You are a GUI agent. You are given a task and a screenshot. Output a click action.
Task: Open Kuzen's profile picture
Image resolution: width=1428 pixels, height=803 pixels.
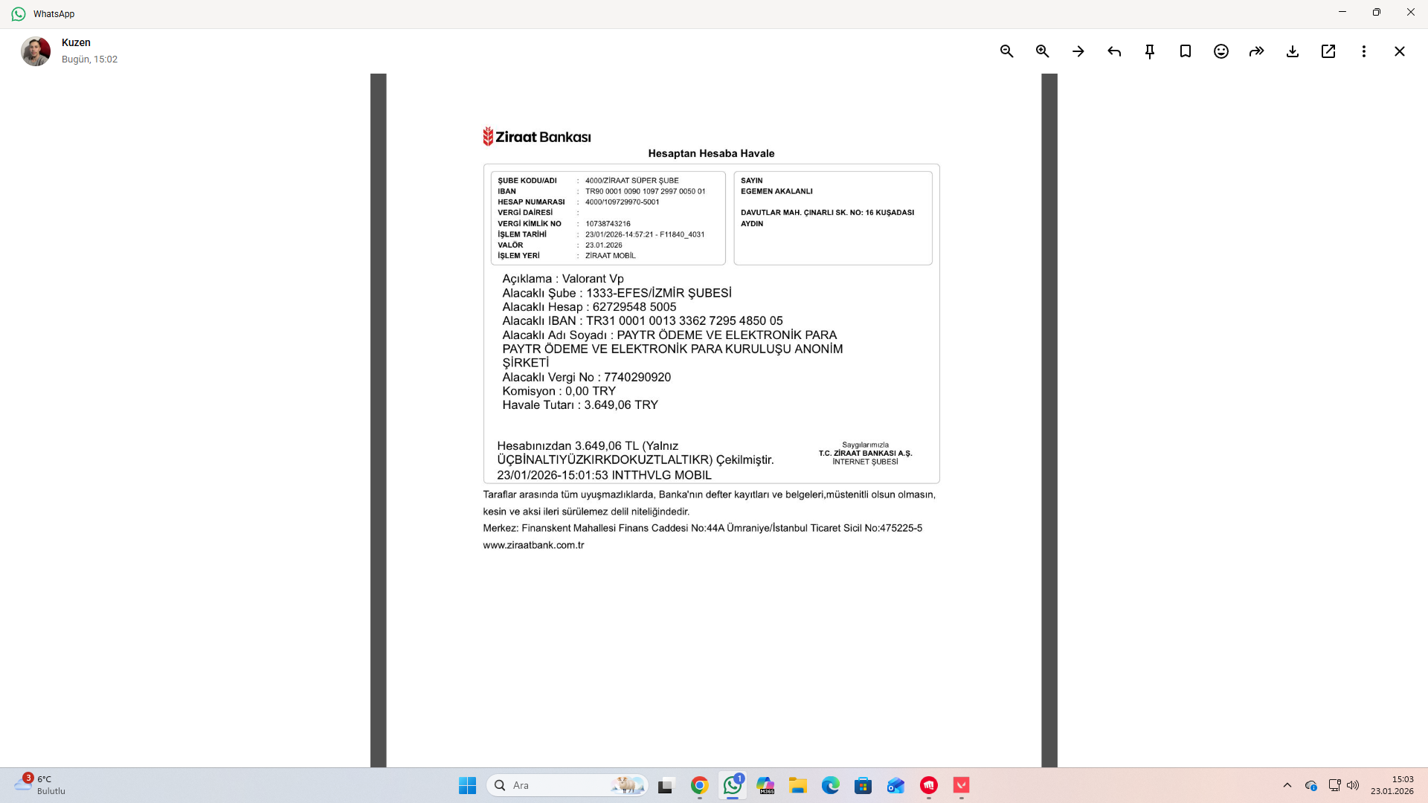click(x=35, y=51)
